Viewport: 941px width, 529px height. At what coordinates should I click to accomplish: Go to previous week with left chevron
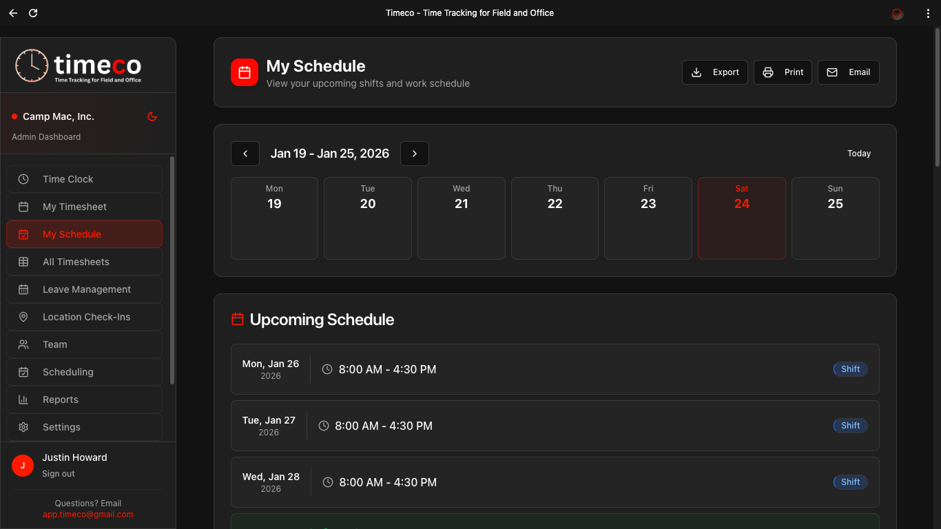click(x=245, y=153)
